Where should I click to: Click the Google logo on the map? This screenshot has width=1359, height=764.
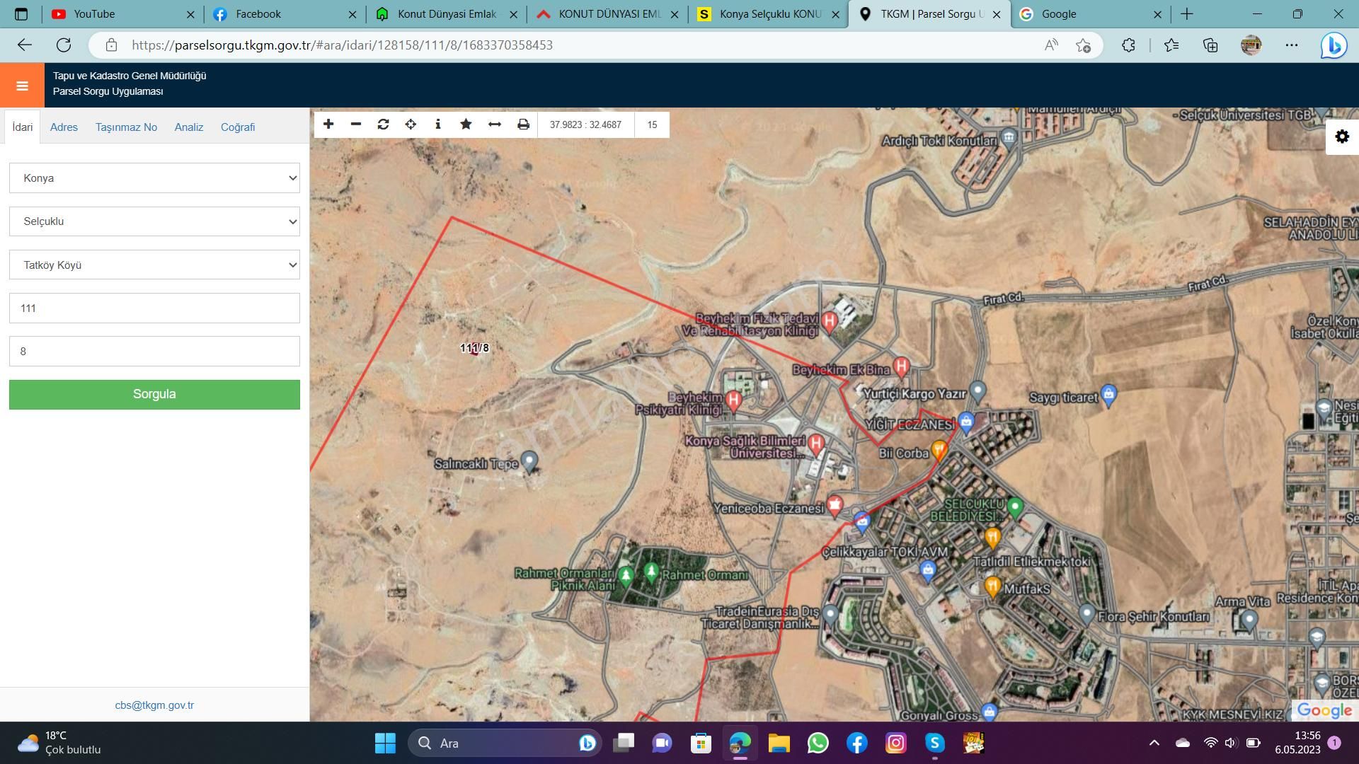pos(1324,710)
